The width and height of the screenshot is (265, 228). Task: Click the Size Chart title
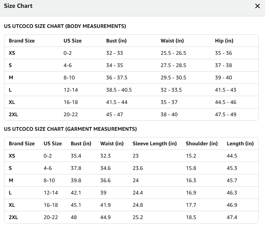(18, 6)
